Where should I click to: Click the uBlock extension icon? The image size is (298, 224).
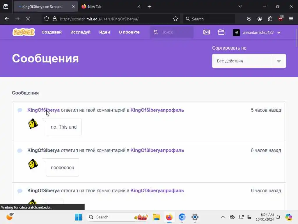[x=281, y=18]
